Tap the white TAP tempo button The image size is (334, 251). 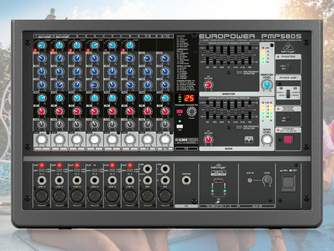click(180, 126)
